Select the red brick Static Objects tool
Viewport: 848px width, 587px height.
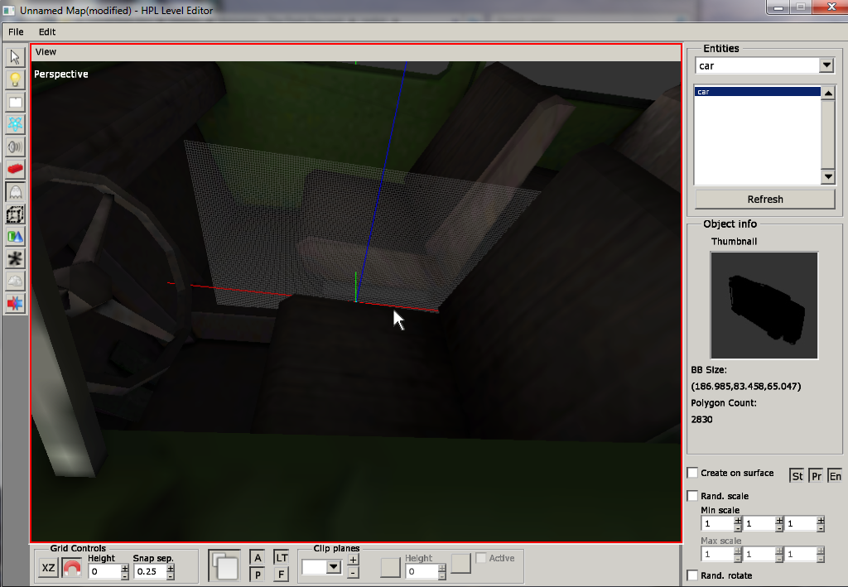(15, 169)
